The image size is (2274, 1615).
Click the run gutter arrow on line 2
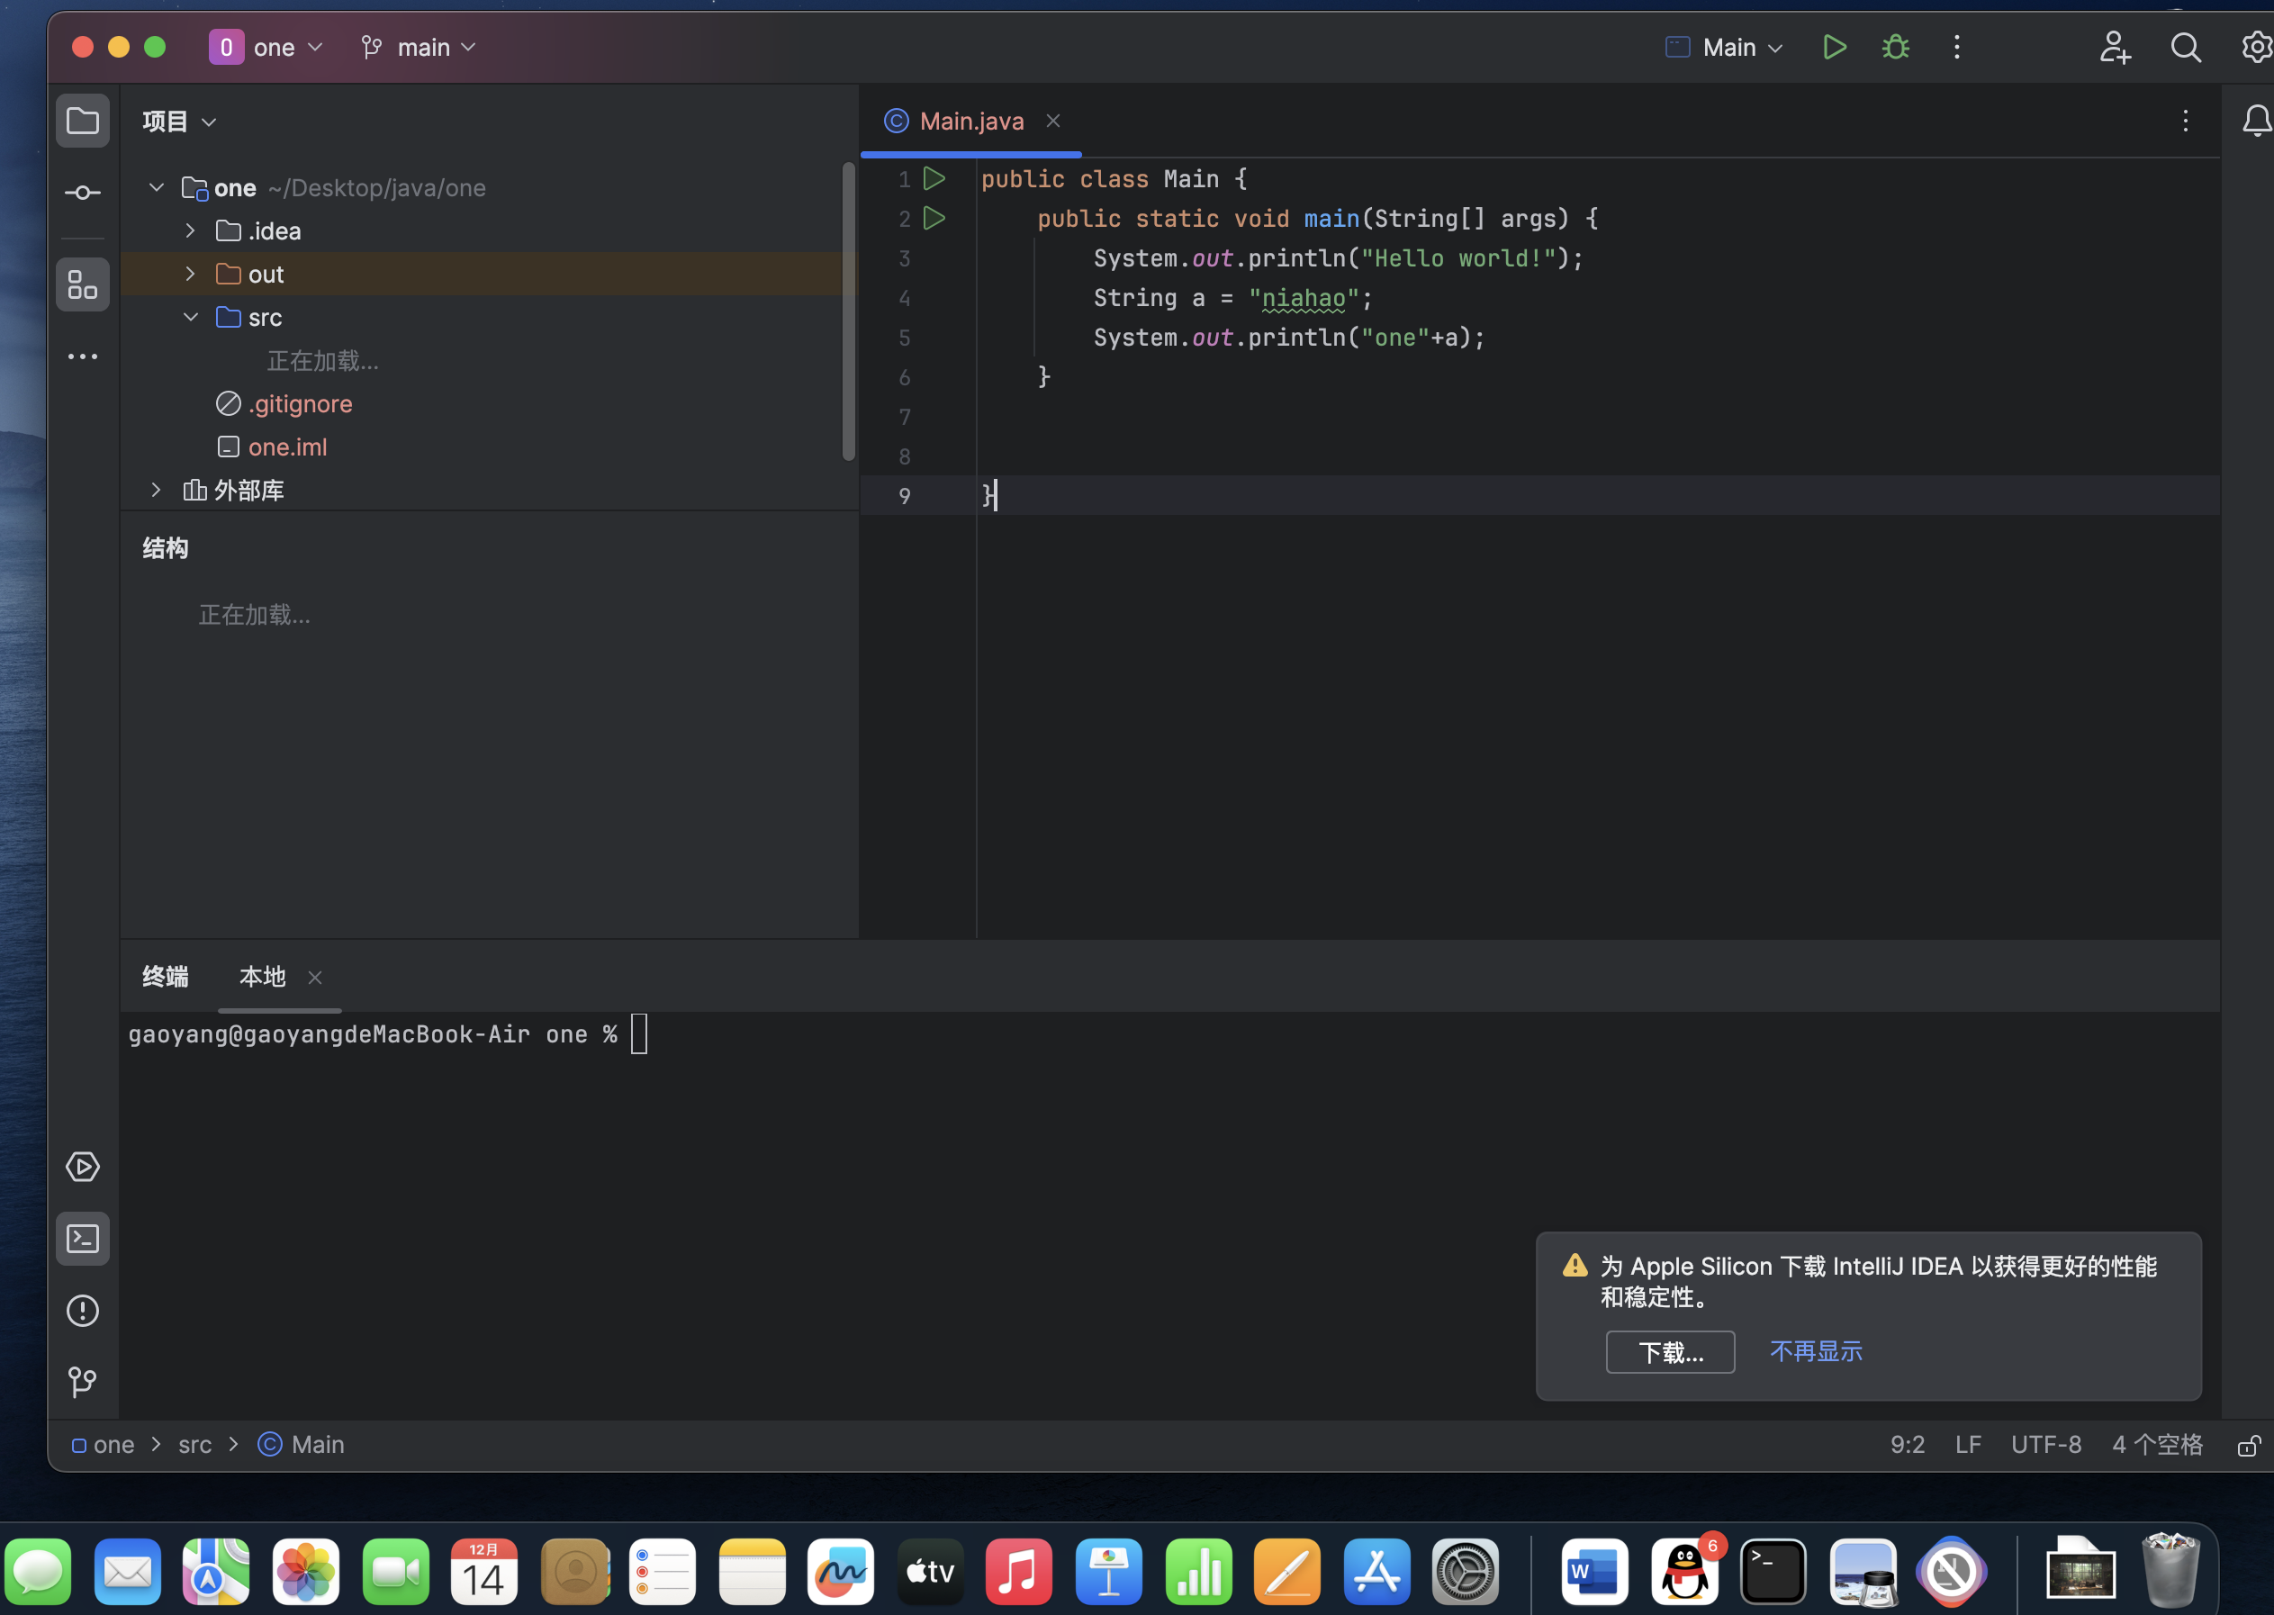click(x=934, y=218)
